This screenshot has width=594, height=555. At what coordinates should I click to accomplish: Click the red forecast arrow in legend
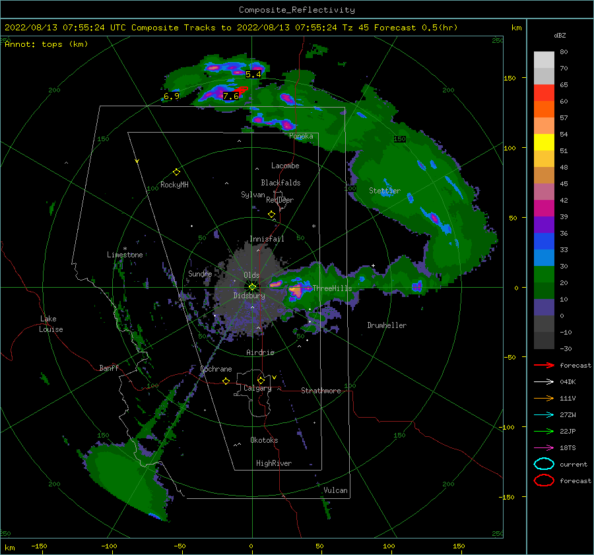pyautogui.click(x=544, y=365)
